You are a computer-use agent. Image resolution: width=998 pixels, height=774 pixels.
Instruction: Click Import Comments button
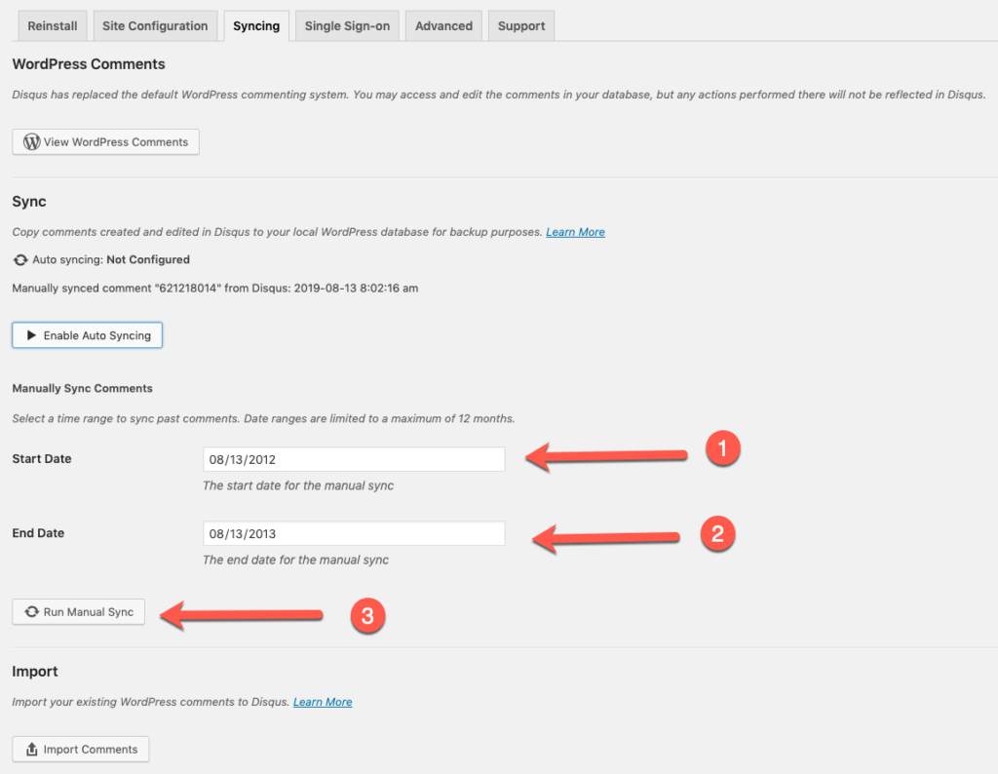coord(80,750)
